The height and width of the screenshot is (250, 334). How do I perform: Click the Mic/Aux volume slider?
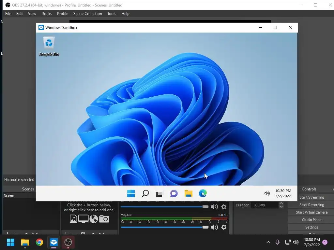click(x=164, y=227)
